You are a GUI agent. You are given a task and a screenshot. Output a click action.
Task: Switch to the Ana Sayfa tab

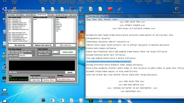coord(11,15)
